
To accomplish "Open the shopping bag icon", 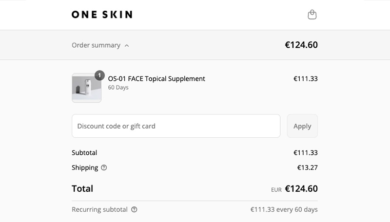I will coord(312,15).
